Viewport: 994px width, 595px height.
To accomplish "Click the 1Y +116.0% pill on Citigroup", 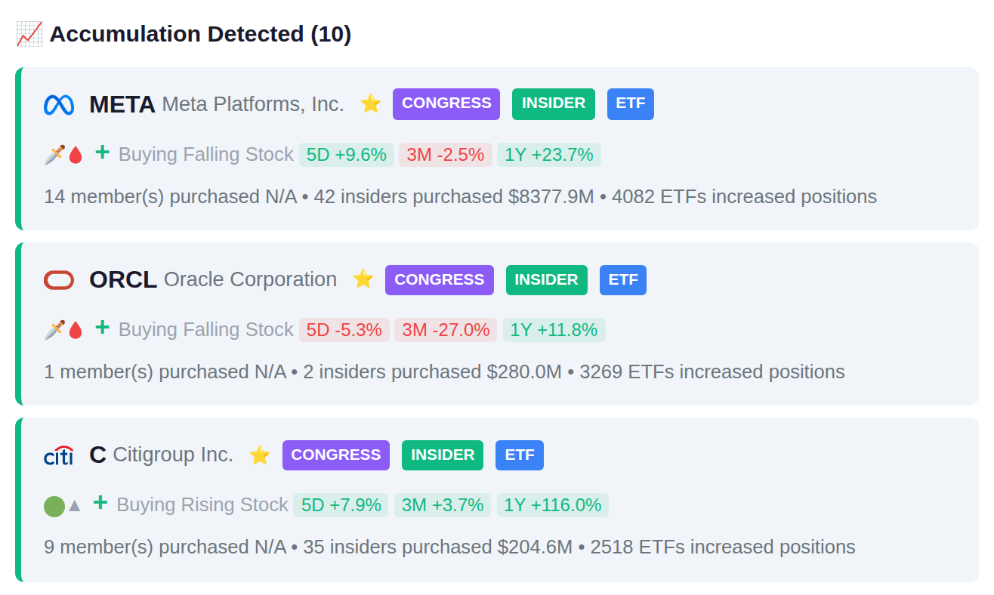I will pos(552,505).
